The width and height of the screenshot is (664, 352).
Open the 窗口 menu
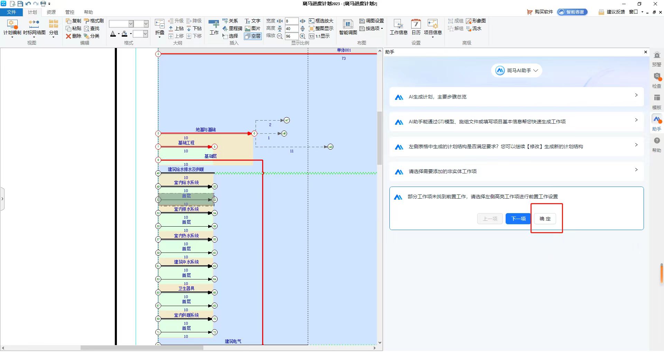point(636,12)
